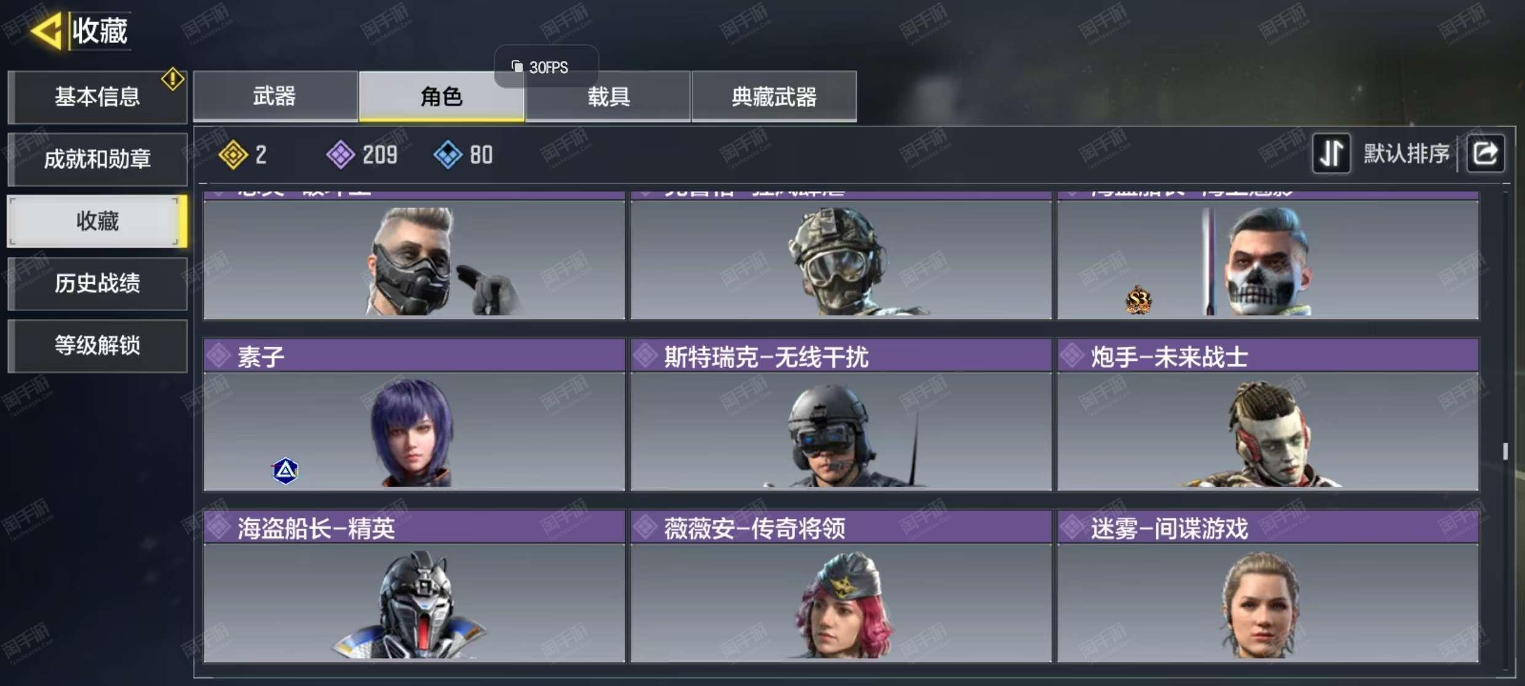Click the yellow back arrow icon

(47, 30)
